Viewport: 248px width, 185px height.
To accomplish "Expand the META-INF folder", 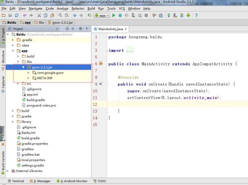I will [28, 78].
